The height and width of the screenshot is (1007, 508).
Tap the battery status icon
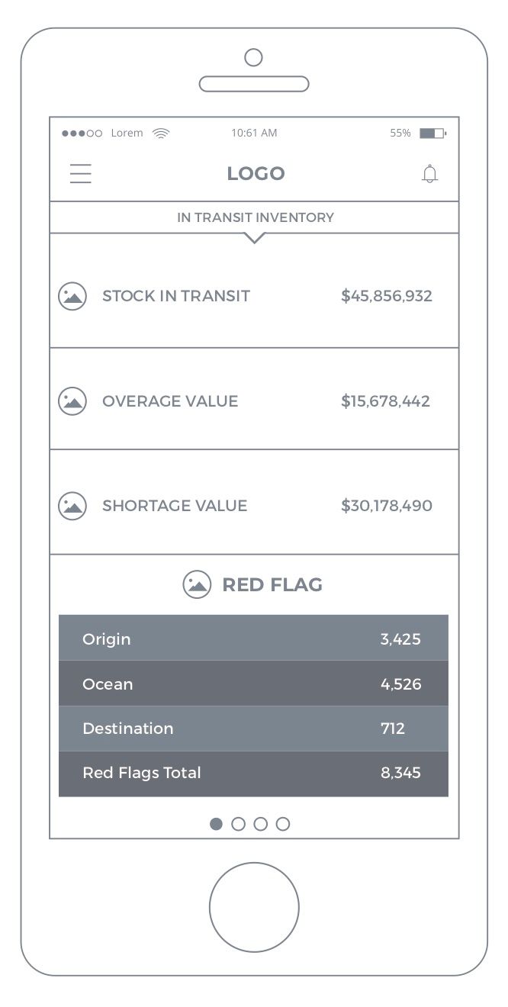point(432,134)
